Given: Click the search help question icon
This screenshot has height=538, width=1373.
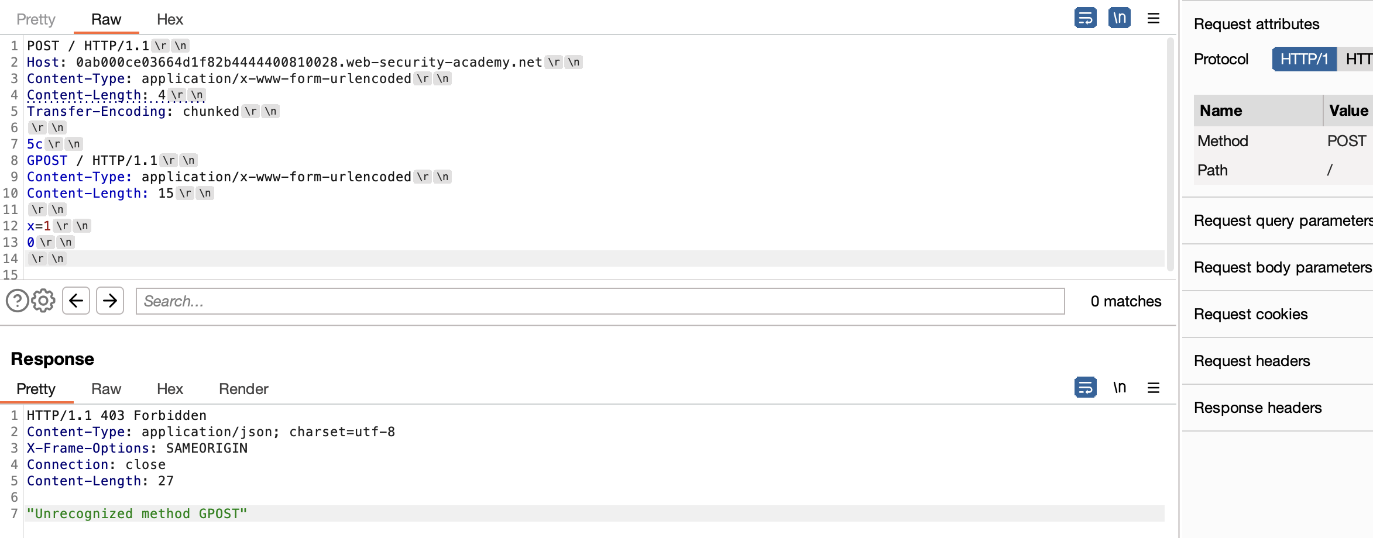Looking at the screenshot, I should [x=17, y=301].
